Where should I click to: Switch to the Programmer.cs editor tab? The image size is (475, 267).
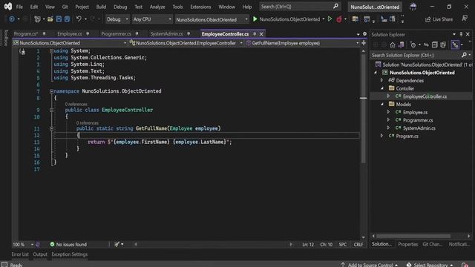(x=116, y=33)
